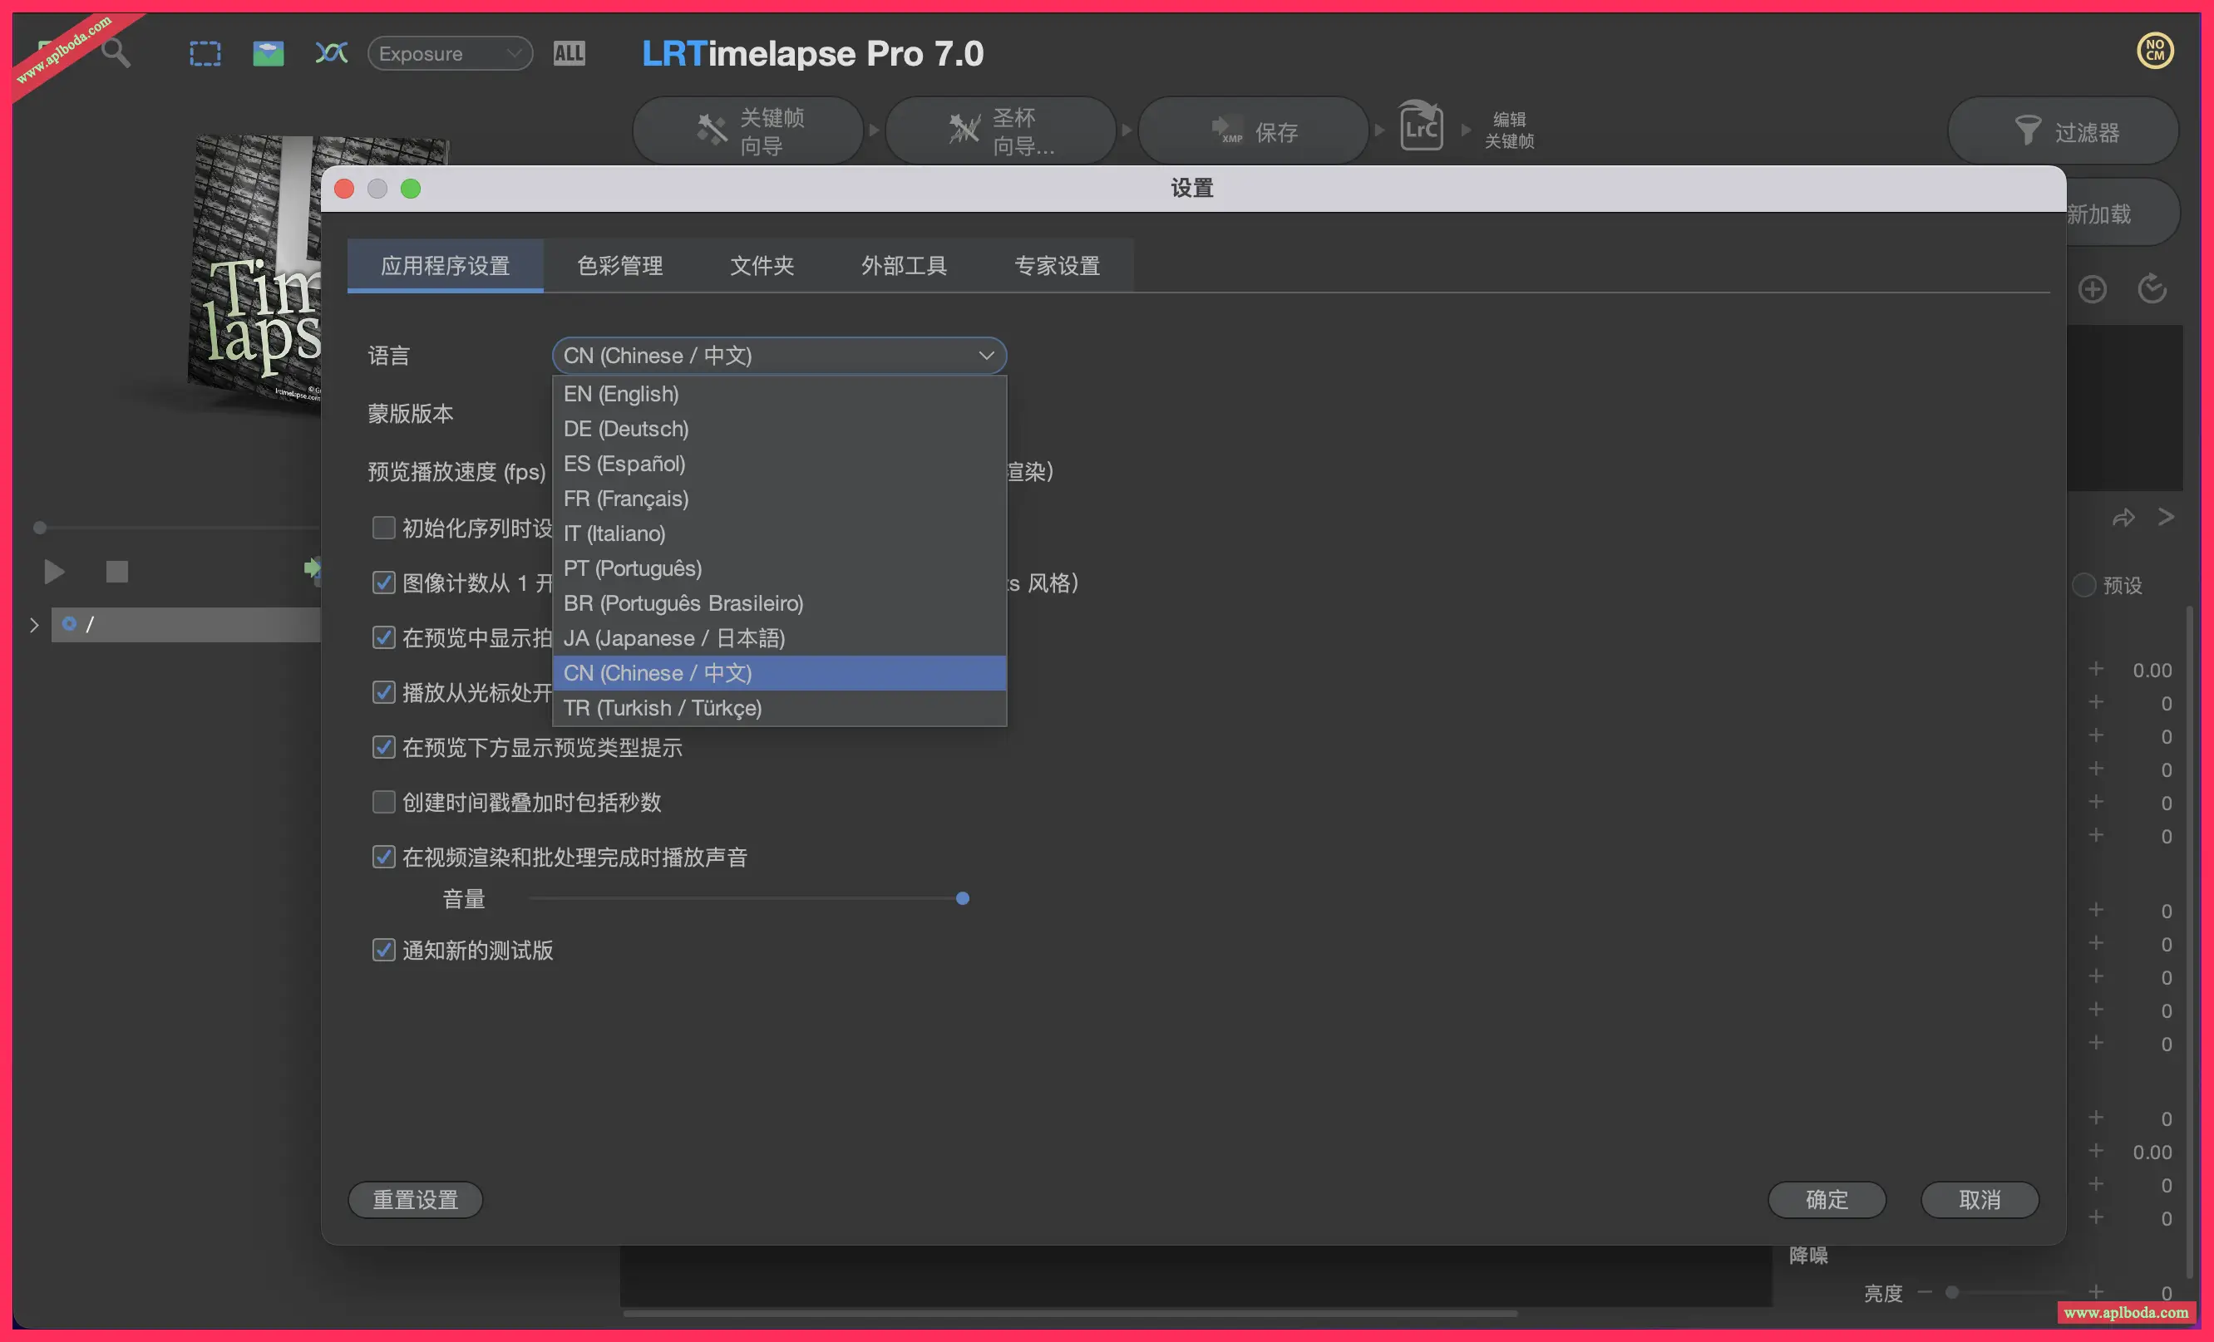Click the NO CM badge icon
Viewport: 2214px width, 1342px height.
click(2155, 51)
